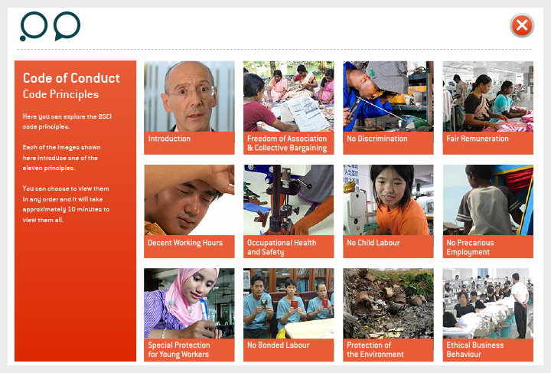Open Special Protection for Young Workers photo
The height and width of the screenshot is (373, 551).
pyautogui.click(x=189, y=303)
